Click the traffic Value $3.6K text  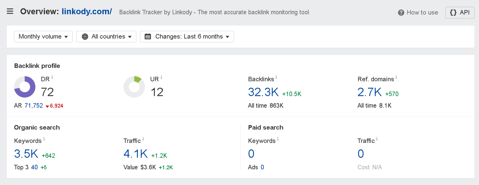pos(140,167)
